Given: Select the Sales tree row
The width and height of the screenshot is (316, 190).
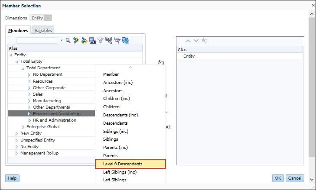Looking at the screenshot, I should pyautogui.click(x=52, y=94).
